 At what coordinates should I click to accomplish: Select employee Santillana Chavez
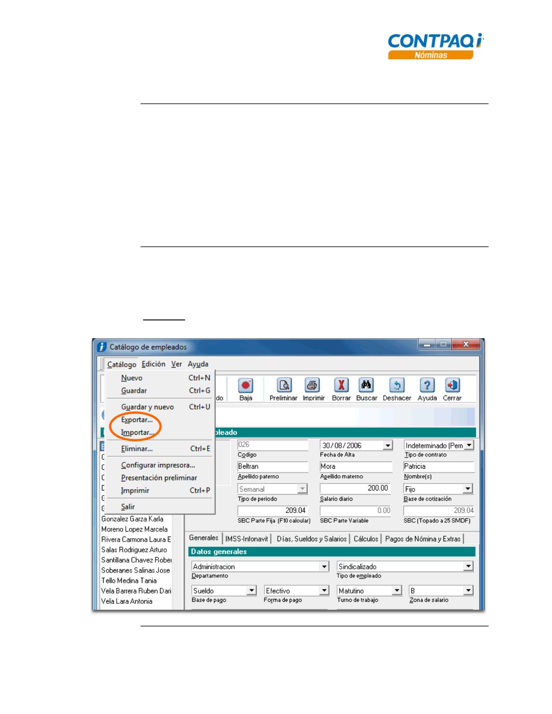[136, 561]
